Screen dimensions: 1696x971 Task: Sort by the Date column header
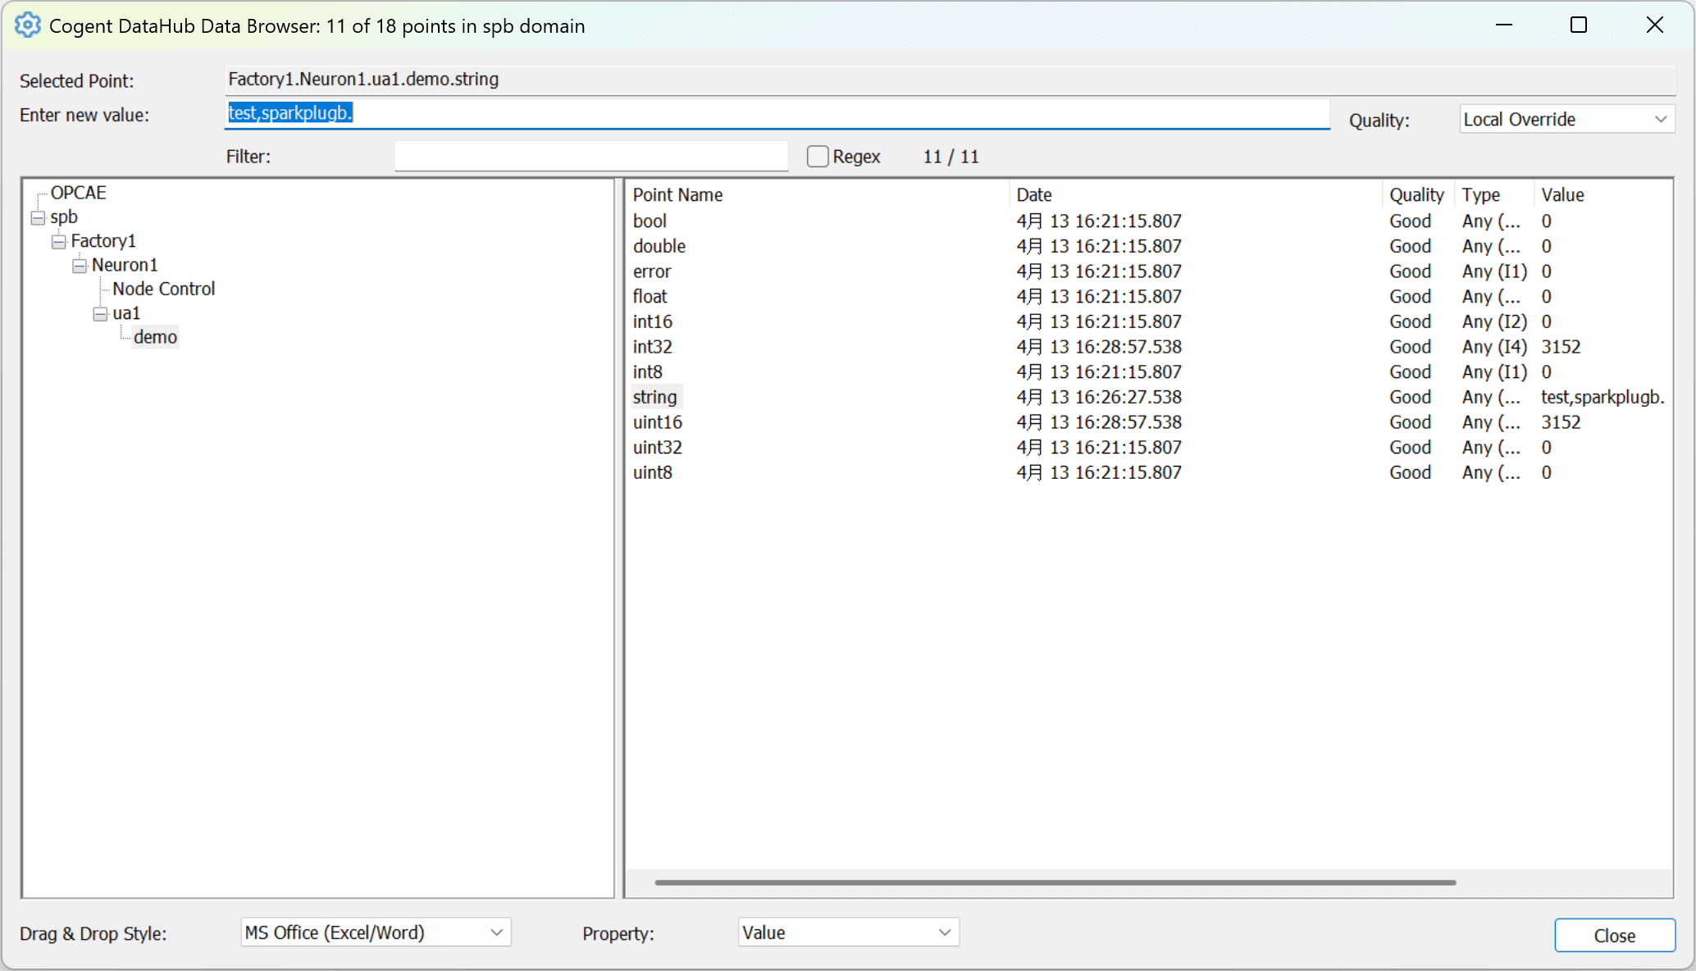pyautogui.click(x=1033, y=195)
